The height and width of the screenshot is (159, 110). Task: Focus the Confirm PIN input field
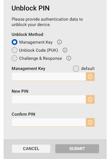tap(49, 123)
